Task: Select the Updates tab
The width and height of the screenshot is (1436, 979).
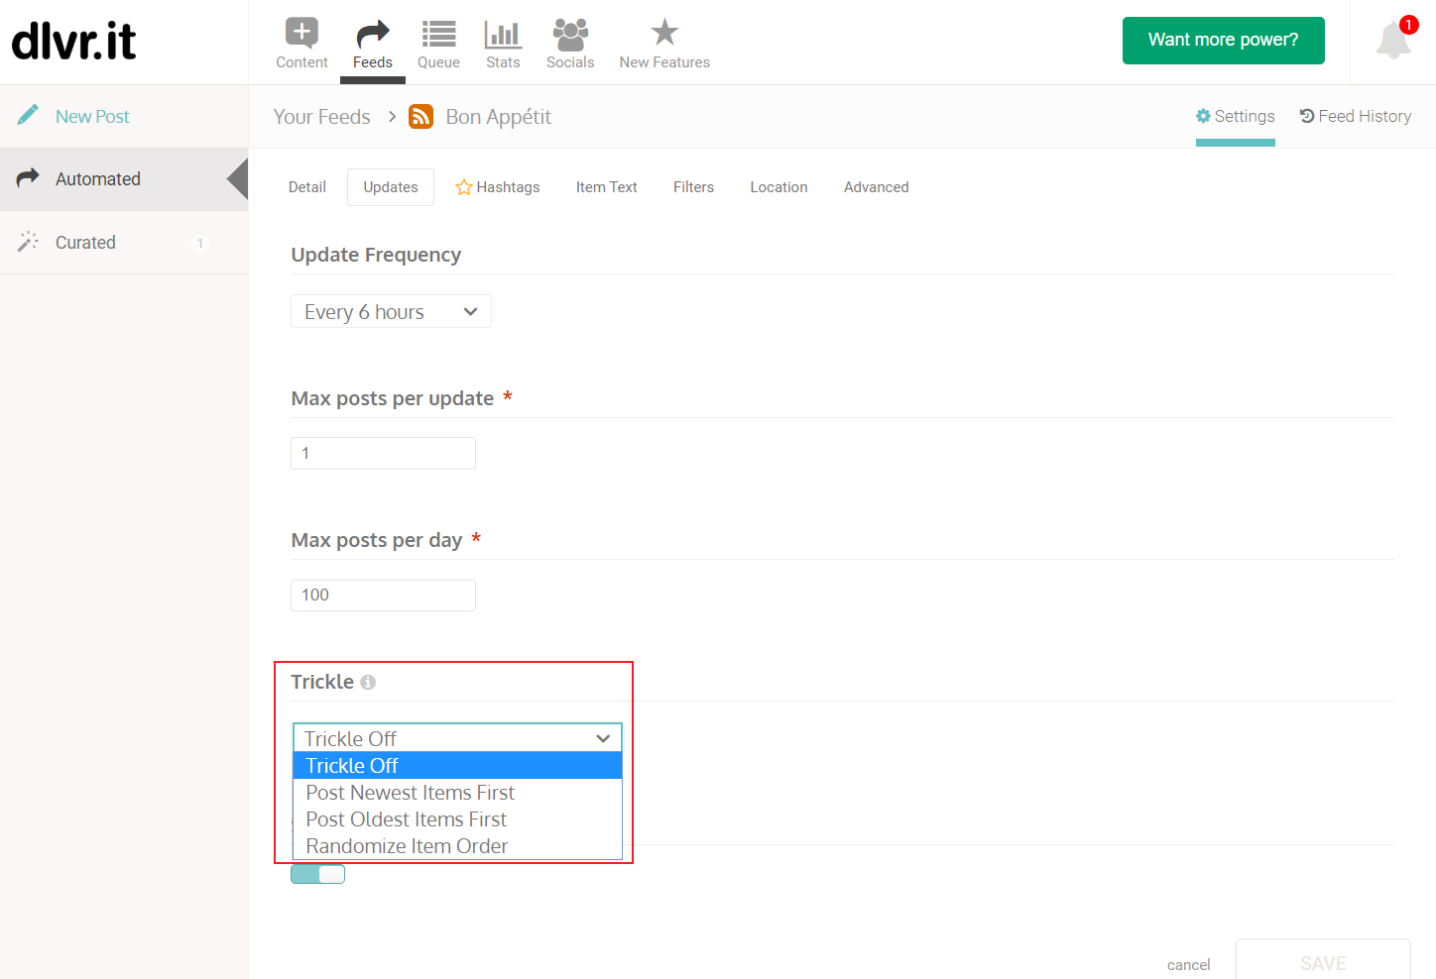Action: click(x=391, y=187)
